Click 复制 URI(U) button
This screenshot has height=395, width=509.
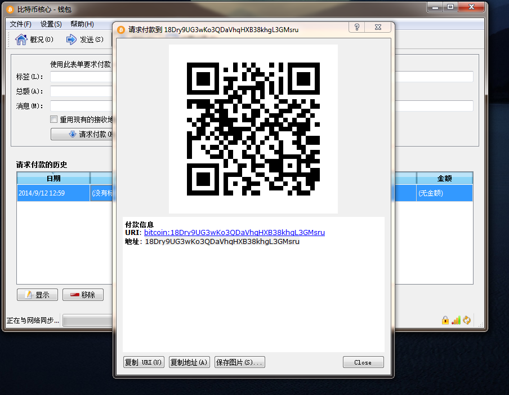pyautogui.click(x=144, y=362)
